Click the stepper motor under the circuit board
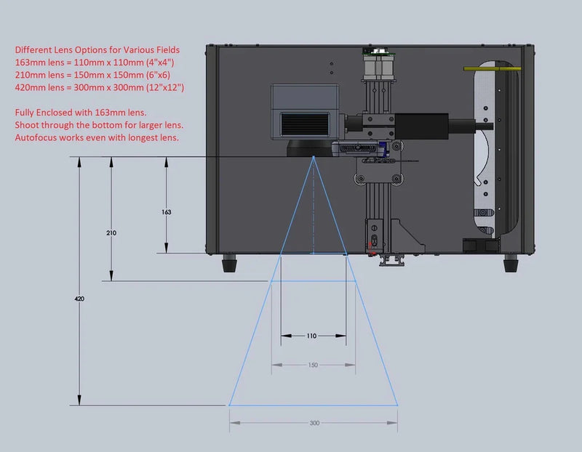This screenshot has height=452, width=582. [x=378, y=67]
